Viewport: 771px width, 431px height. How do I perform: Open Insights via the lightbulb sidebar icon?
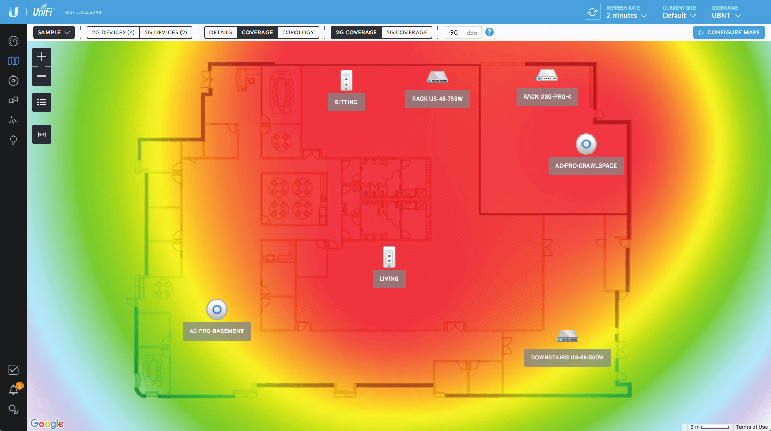[x=13, y=140]
